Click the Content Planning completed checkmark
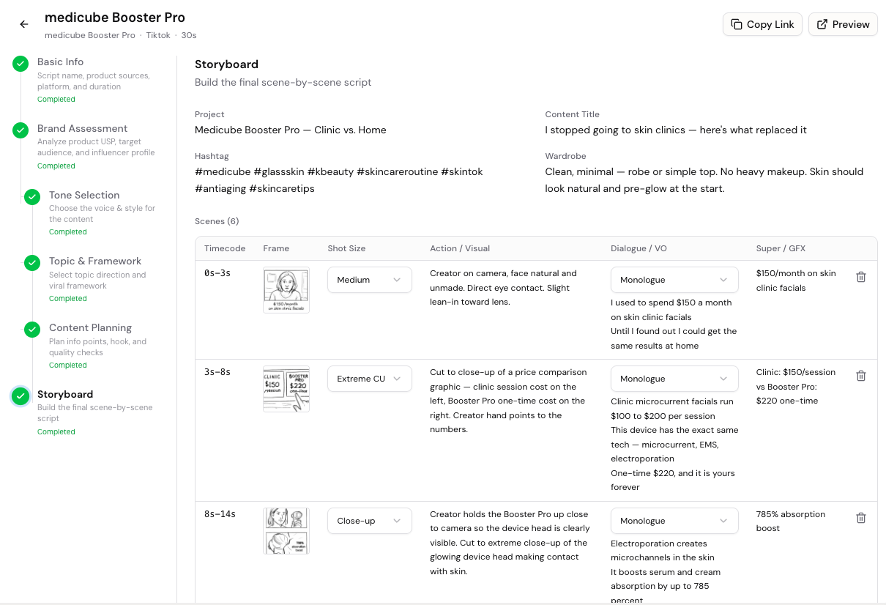Image resolution: width=886 pixels, height=605 pixels. coord(32,330)
